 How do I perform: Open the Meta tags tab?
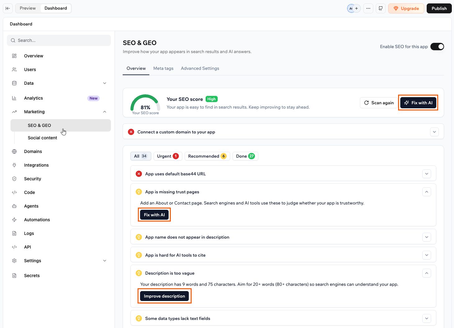(163, 68)
